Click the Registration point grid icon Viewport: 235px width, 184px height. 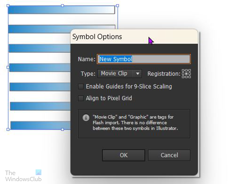tap(186, 73)
